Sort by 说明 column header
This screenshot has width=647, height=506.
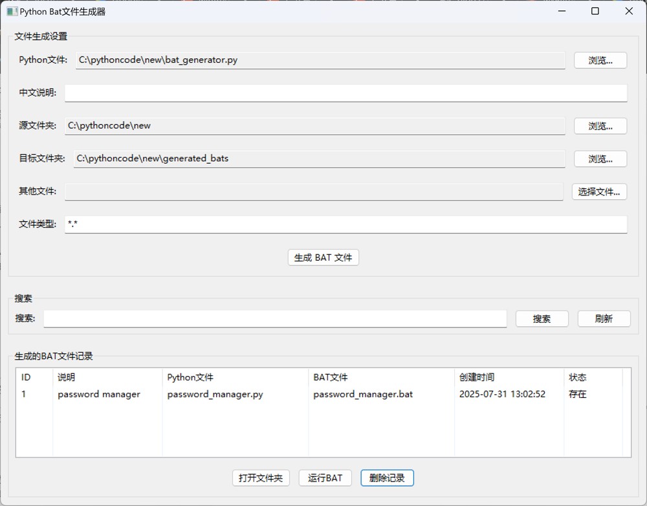pos(107,377)
